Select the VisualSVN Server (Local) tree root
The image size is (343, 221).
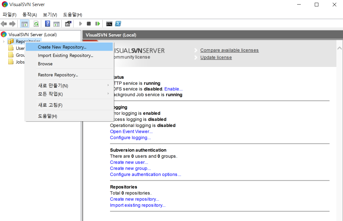pyautogui.click(x=33, y=35)
